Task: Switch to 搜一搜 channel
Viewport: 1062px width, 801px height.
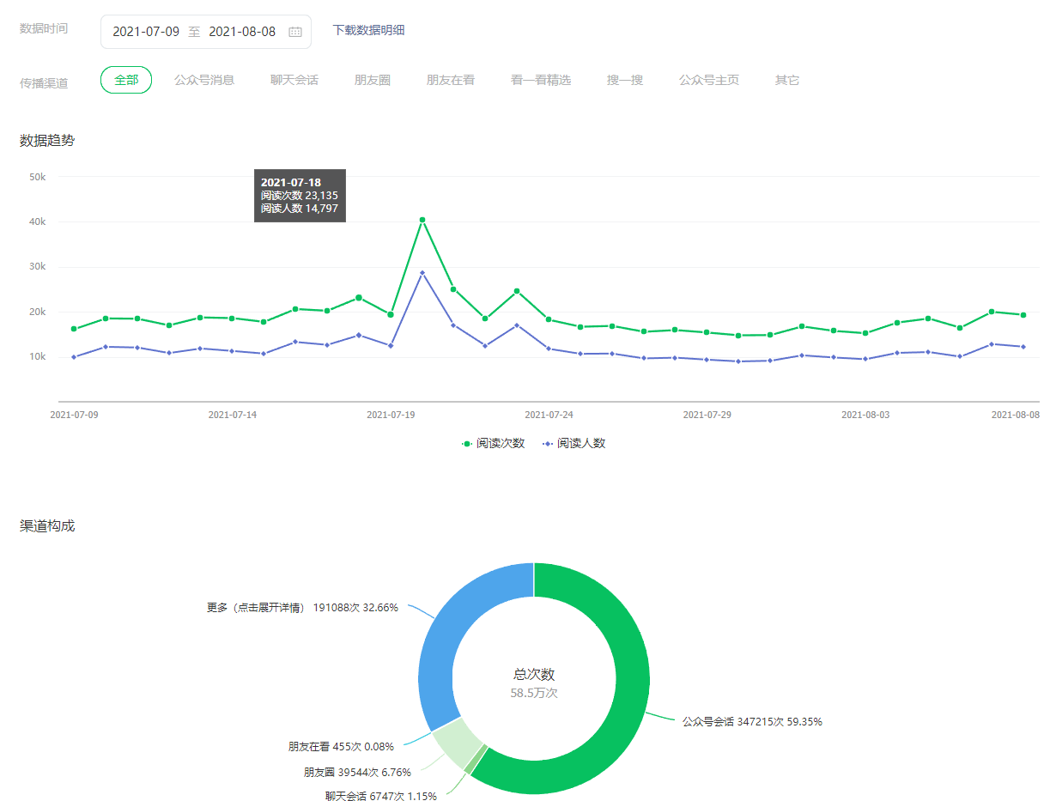Action: 625,80
